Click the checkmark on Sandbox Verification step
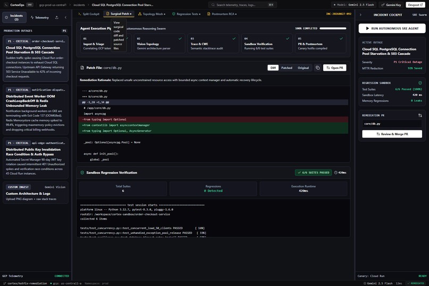This screenshot has width=429, height=286. coord(287,38)
